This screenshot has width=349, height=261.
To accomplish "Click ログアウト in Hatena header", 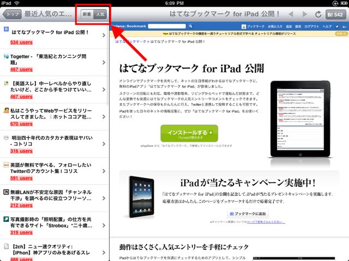I will (x=311, y=27).
